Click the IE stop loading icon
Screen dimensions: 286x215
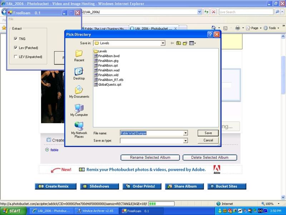click(x=213, y=12)
